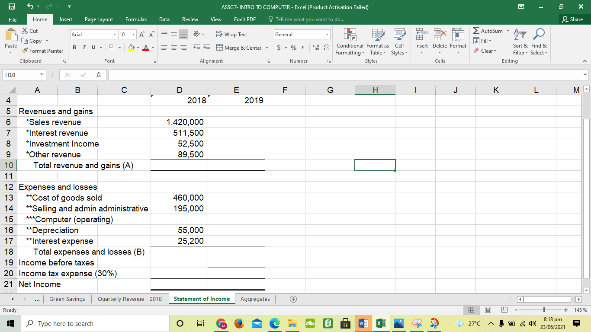Apply Wrap Text formatting
Image resolution: width=591 pixels, height=332 pixels.
click(x=233, y=34)
